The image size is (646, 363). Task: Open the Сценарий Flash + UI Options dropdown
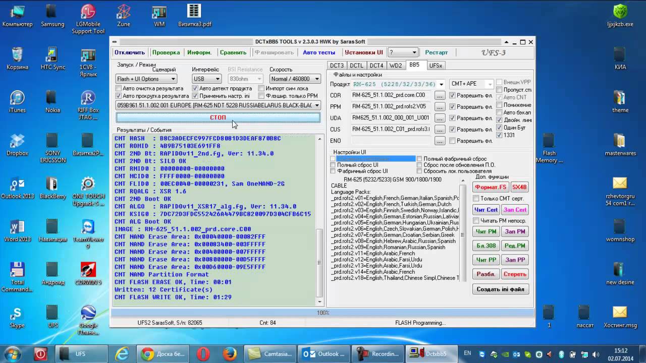click(146, 79)
